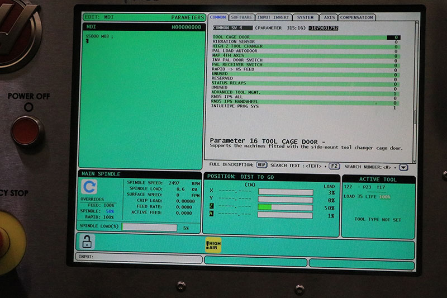Screen dimensions: 447x298
Task: Click the spindle rotation direction icon
Action: 89,187
